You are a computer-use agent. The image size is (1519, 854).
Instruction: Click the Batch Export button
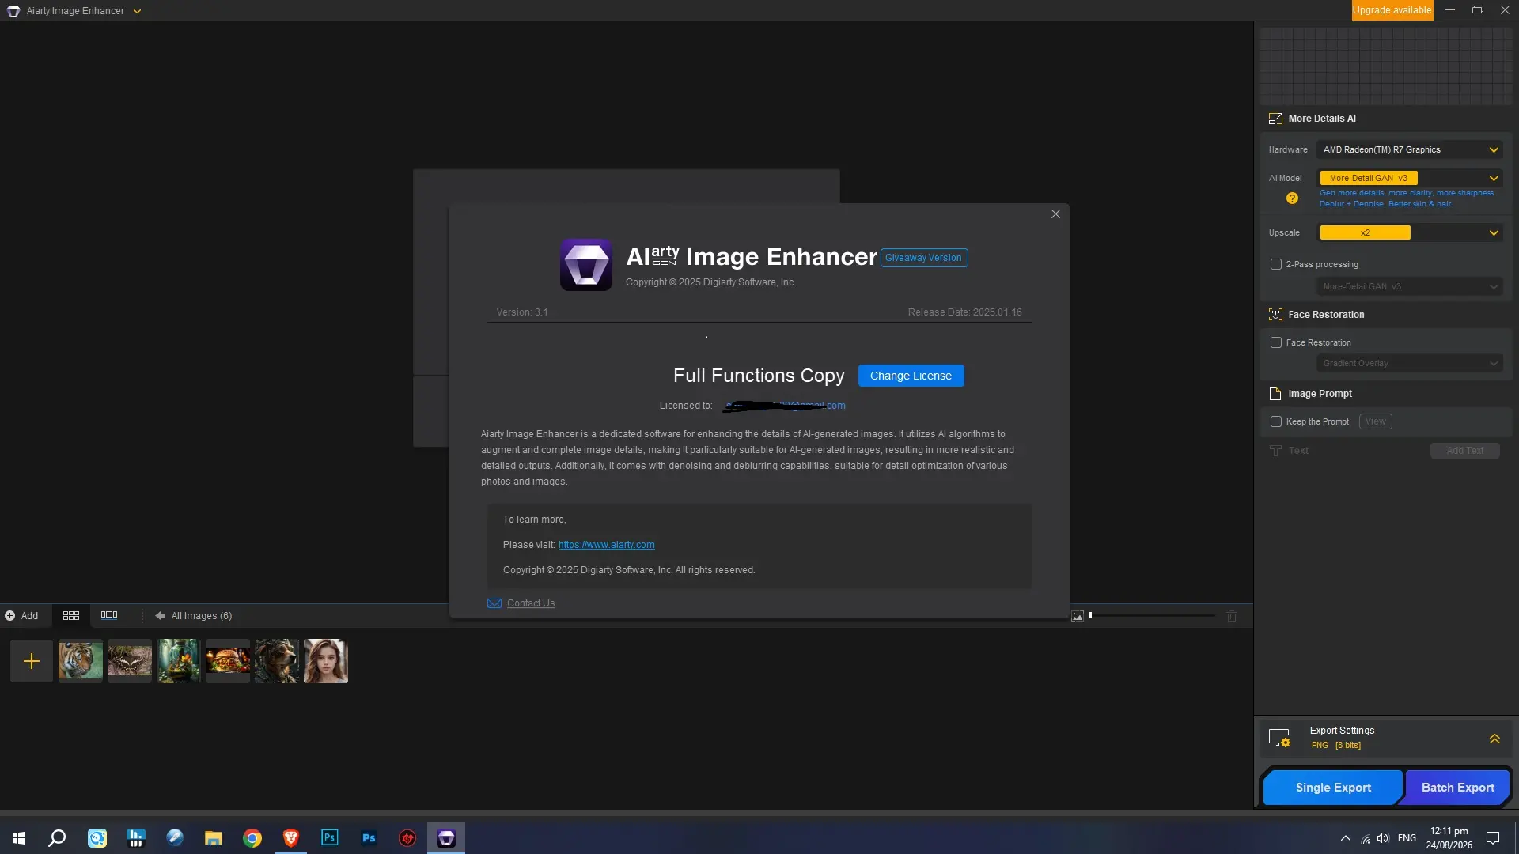1457,788
